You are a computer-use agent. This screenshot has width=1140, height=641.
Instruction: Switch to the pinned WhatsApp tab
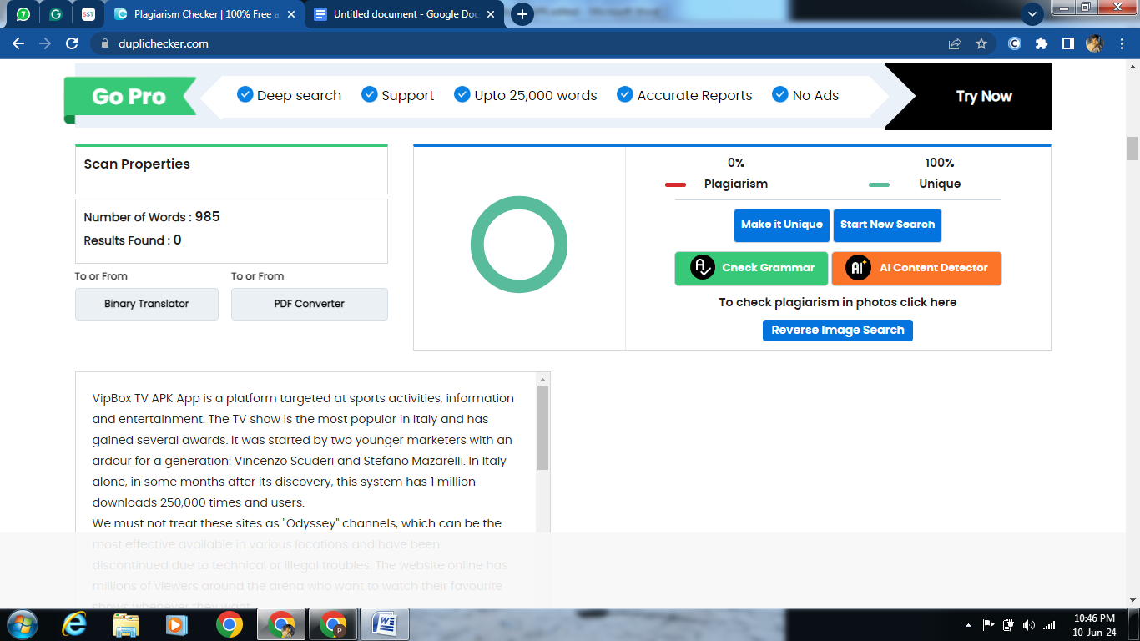coord(23,14)
